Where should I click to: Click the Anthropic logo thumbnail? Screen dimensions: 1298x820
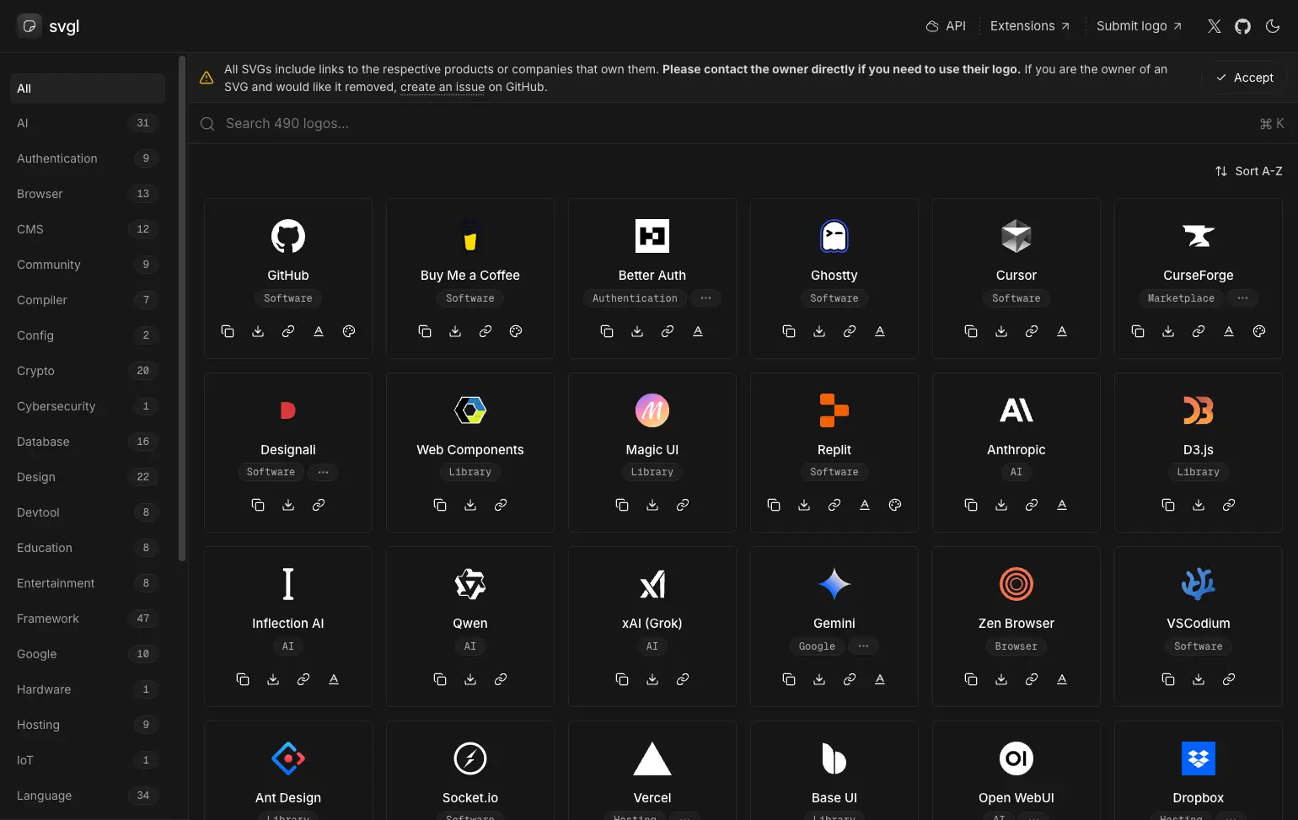coord(1016,410)
